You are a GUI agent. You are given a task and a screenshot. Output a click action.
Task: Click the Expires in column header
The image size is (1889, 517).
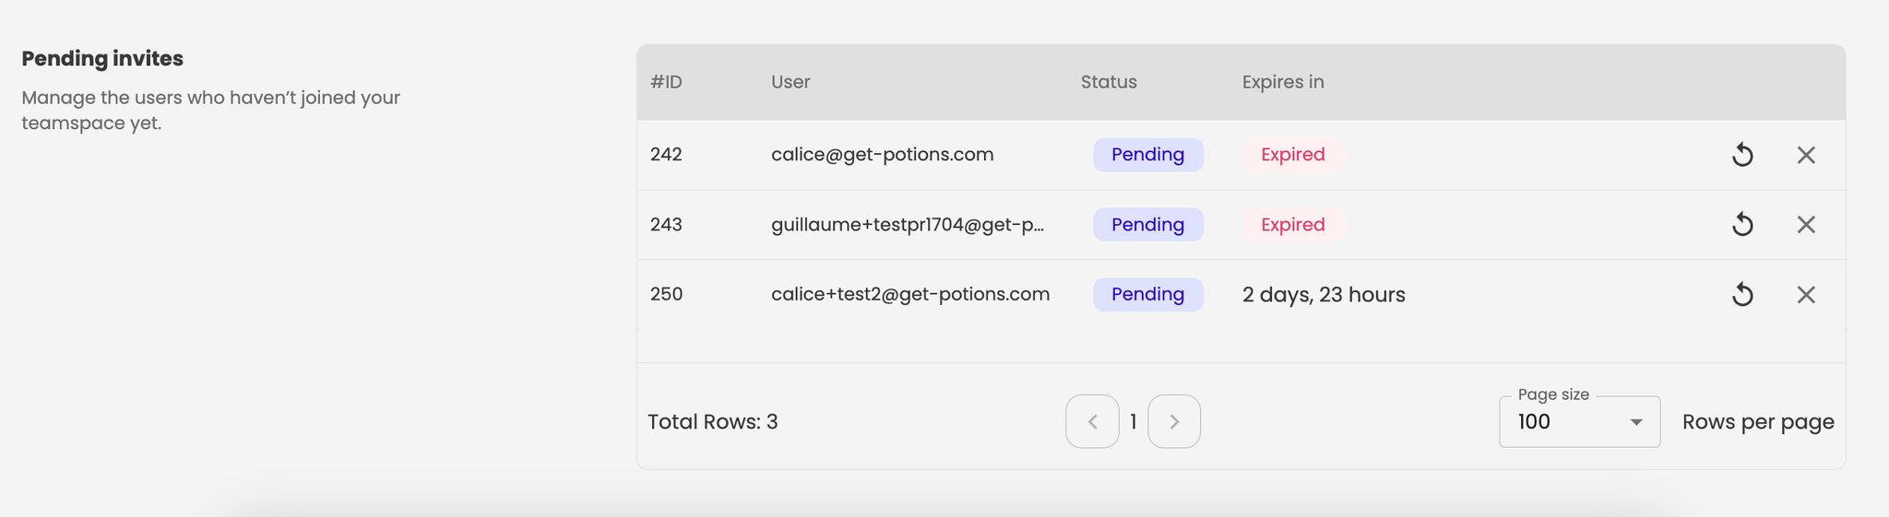[x=1283, y=82]
